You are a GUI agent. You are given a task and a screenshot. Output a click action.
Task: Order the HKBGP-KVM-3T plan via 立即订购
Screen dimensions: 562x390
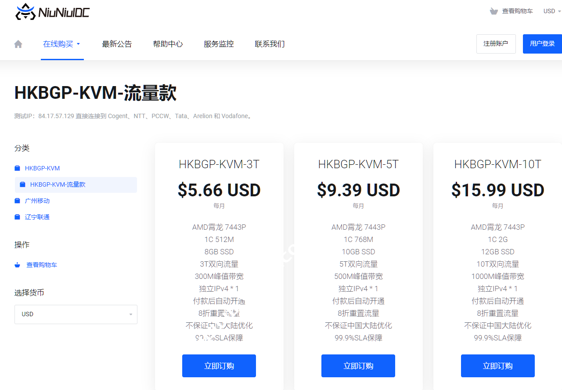click(219, 365)
